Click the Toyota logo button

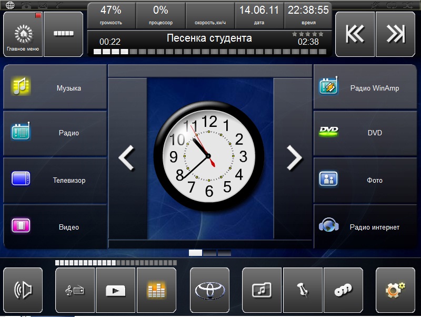[x=209, y=290]
